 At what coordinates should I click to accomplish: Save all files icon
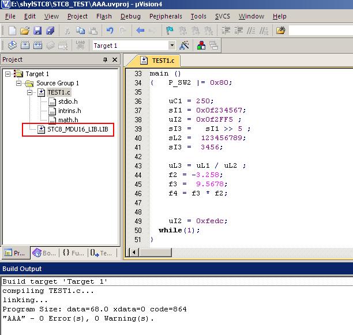[x=50, y=31]
